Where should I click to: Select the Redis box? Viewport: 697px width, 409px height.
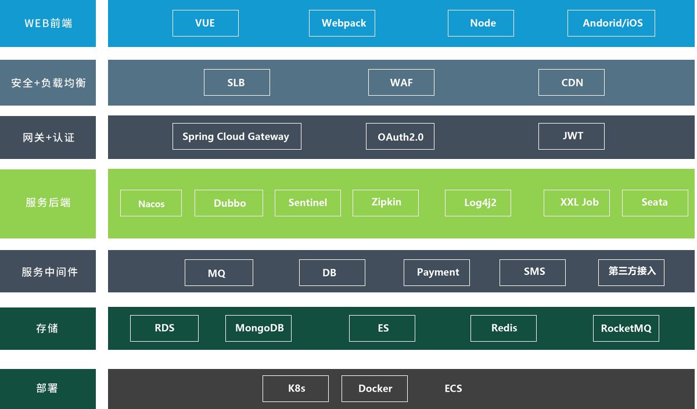coord(504,328)
